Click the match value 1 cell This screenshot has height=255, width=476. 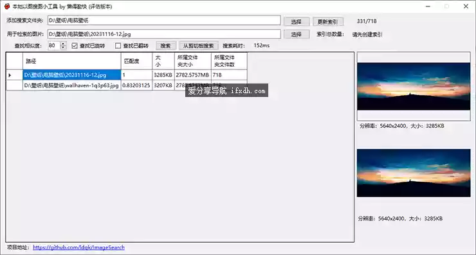point(136,75)
